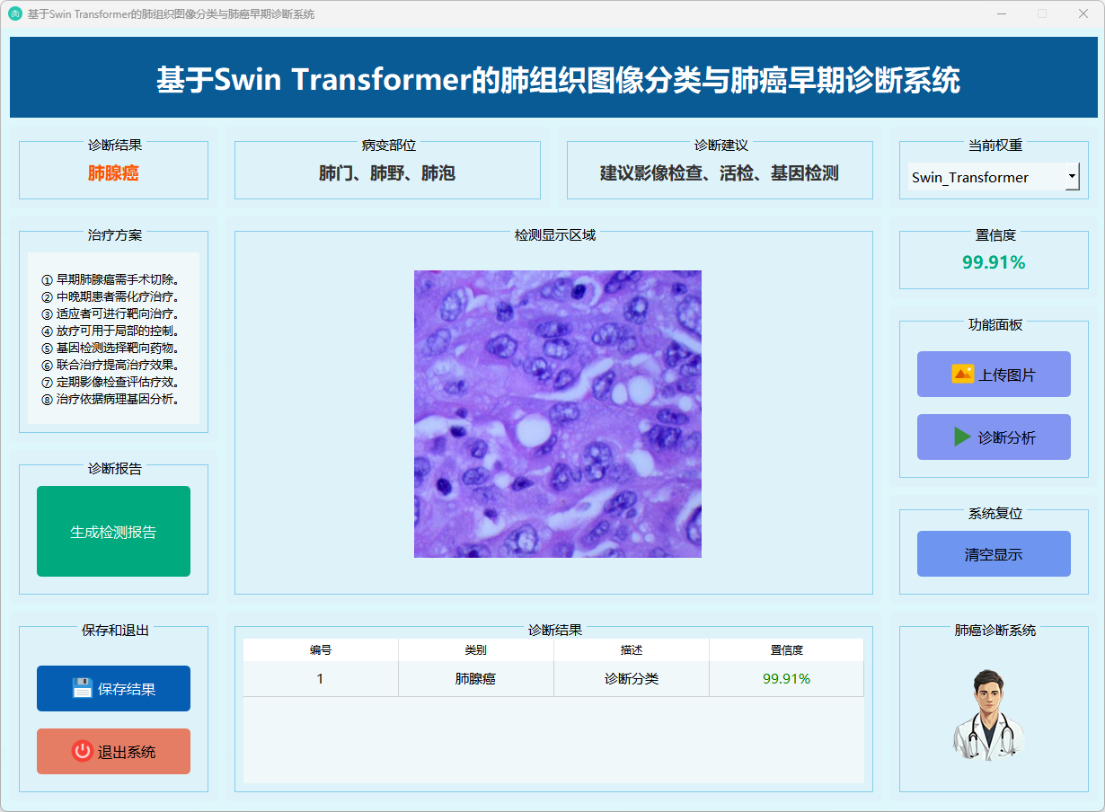Click the 描述 column header
The height and width of the screenshot is (812, 1105).
pyautogui.click(x=632, y=649)
